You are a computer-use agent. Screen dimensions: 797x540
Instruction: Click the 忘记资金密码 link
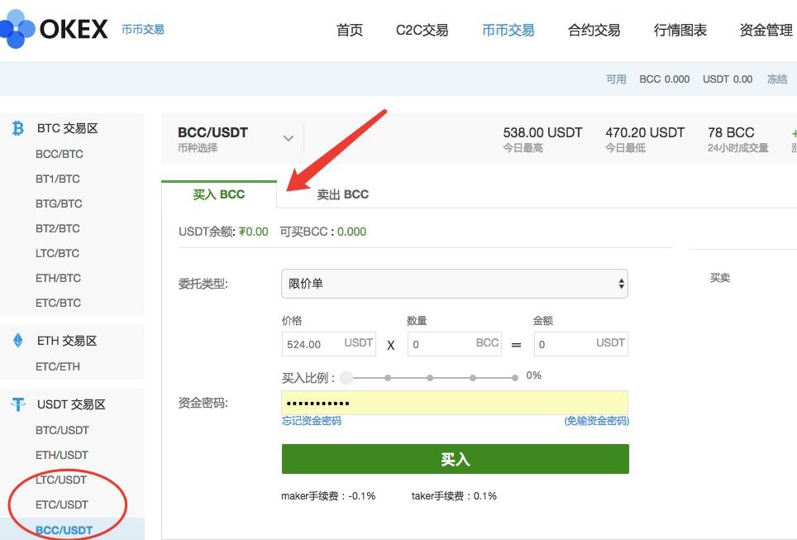(312, 421)
